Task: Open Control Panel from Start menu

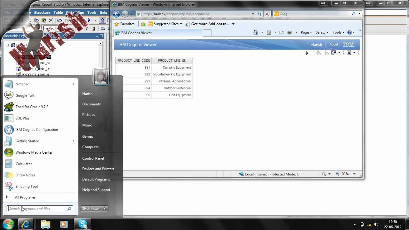Action: (93, 158)
